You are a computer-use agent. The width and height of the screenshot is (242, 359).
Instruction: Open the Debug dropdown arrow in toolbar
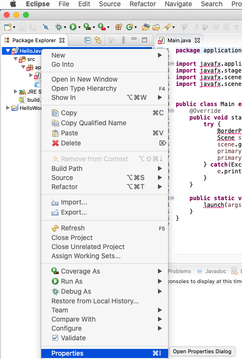click(65, 27)
